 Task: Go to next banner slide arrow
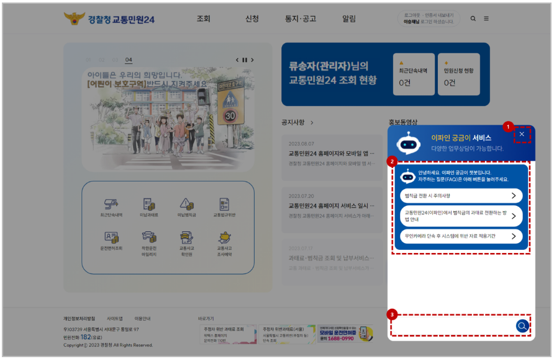point(252,60)
